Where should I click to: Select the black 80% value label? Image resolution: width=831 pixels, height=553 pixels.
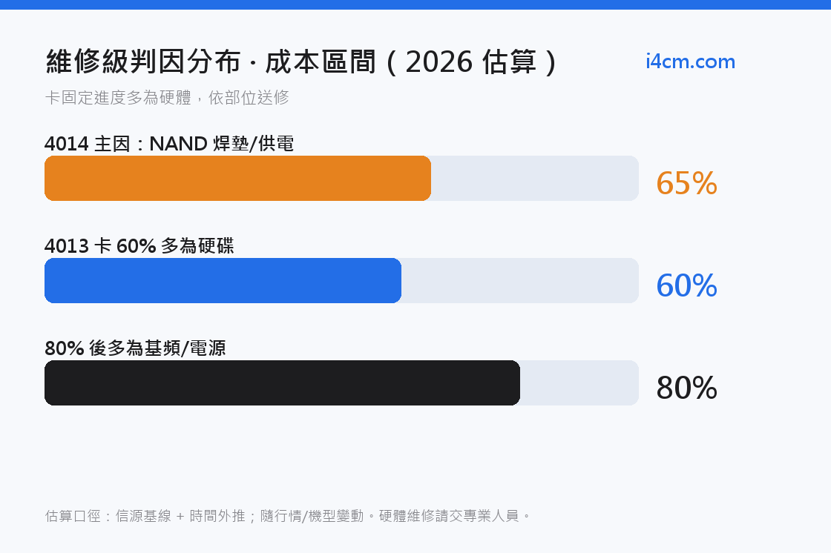tap(686, 388)
